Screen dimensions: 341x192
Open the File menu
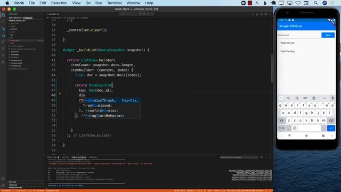click(32, 3)
